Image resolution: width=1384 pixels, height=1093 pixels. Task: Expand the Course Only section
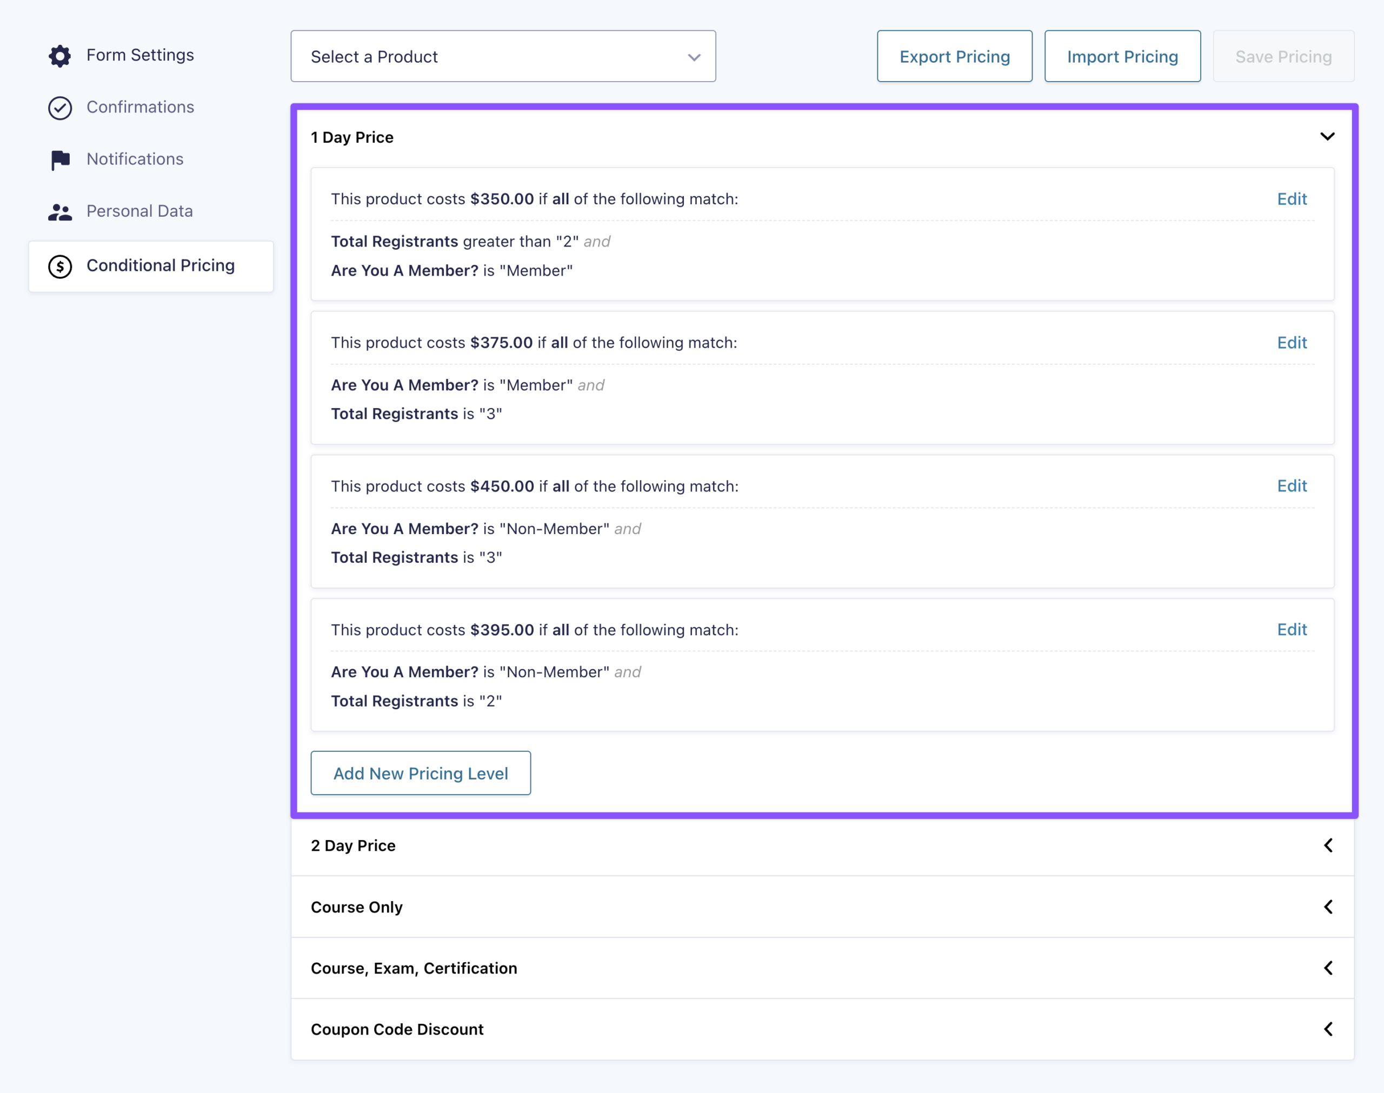[x=1328, y=907]
